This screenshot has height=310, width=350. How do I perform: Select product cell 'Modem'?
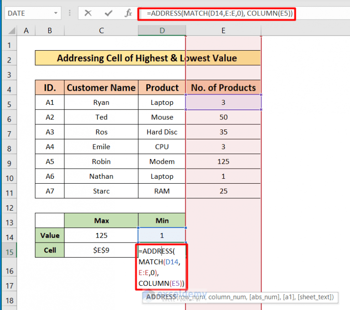[162, 161]
